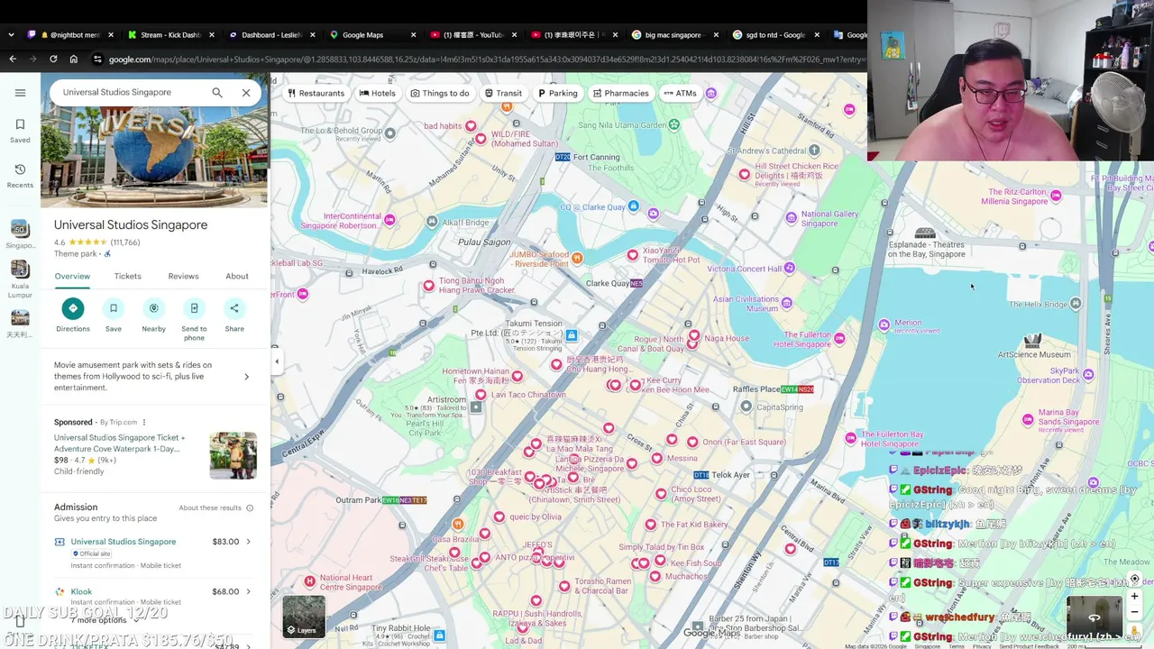Screen dimensions: 1154x649
Task: Select the Marina Bay Sands Singapore pin
Action: [x=1028, y=419]
